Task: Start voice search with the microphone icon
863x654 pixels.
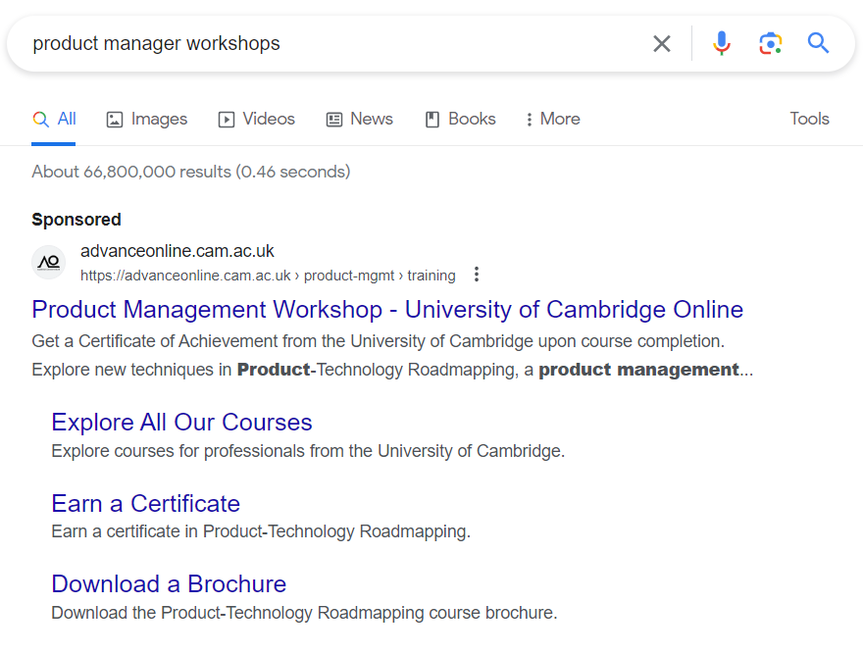Action: [721, 43]
